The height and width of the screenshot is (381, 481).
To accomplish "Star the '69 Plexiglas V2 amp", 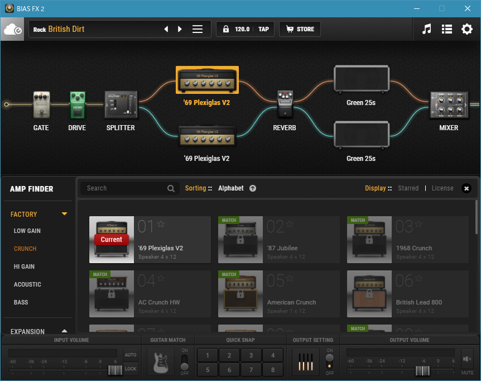I will coord(161,224).
